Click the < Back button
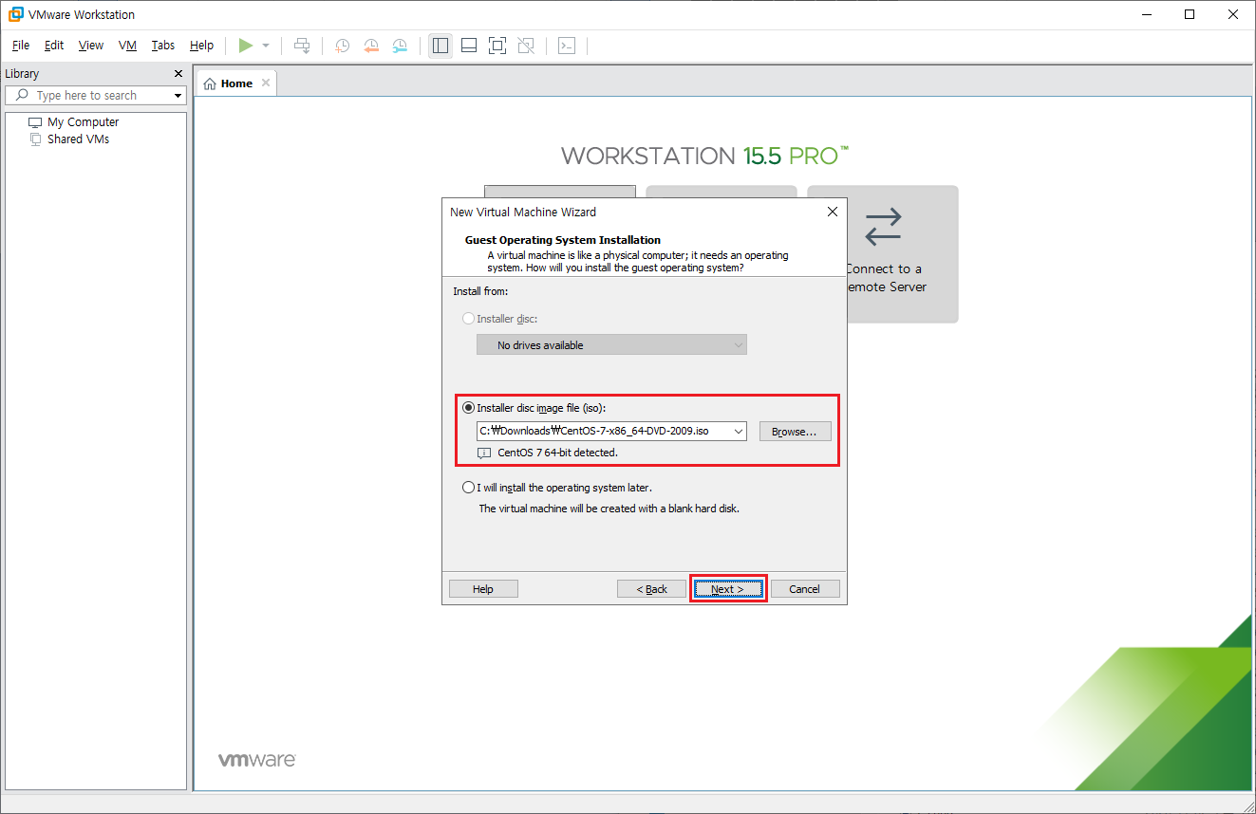The image size is (1256, 814). (x=651, y=589)
